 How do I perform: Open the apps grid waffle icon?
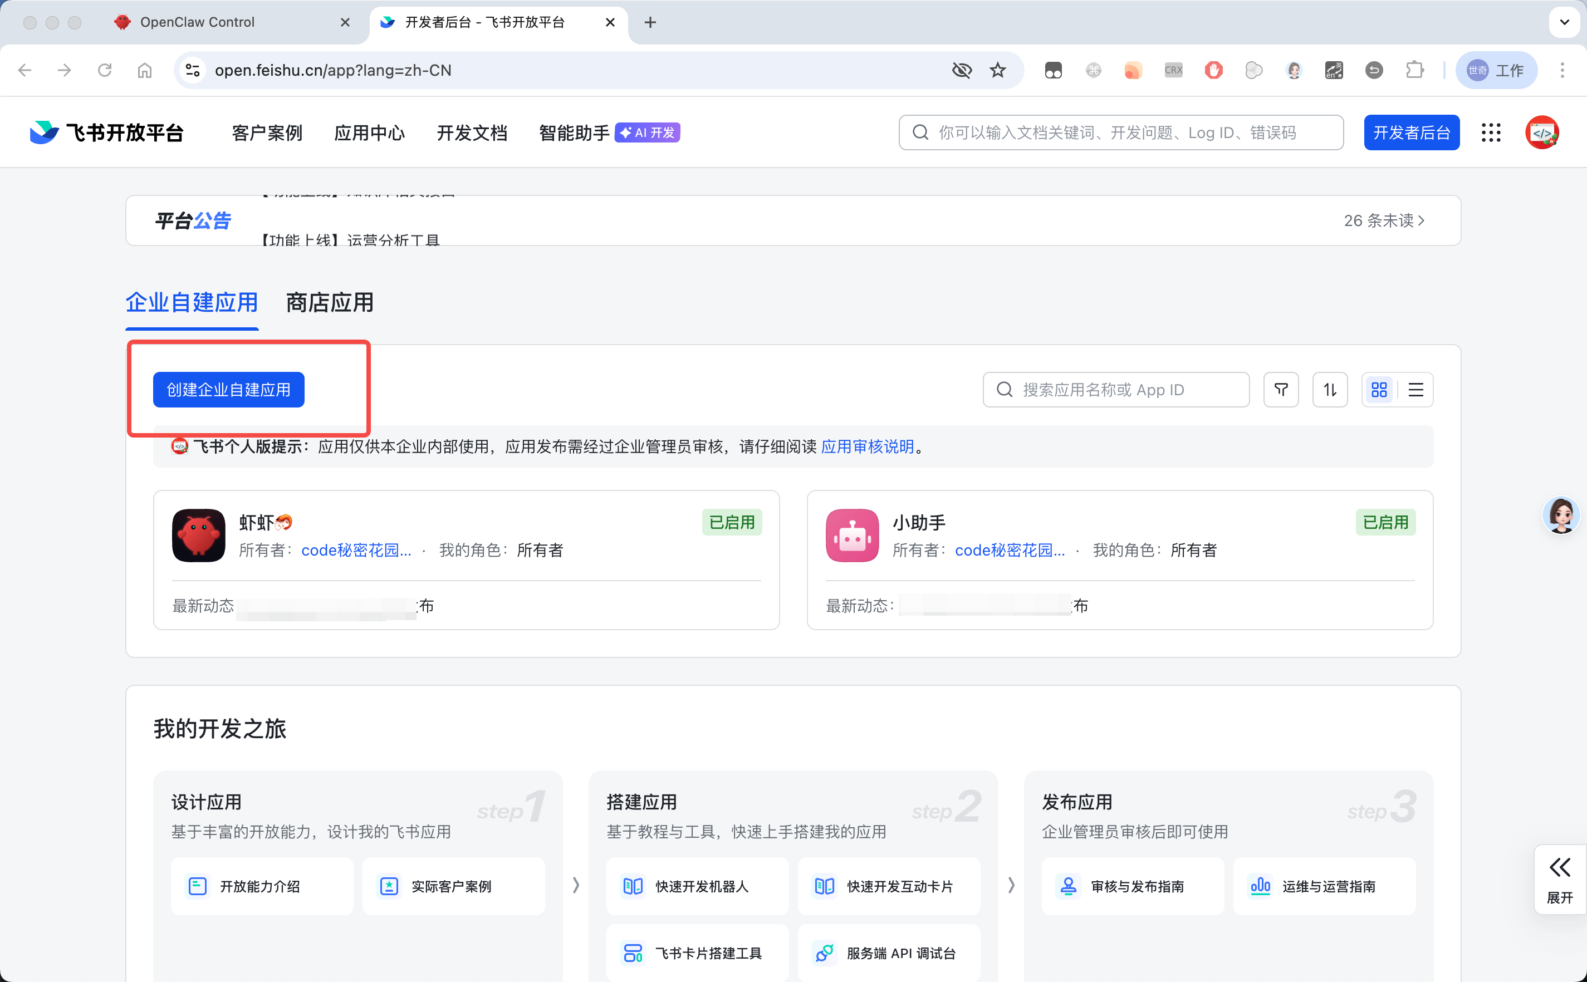coord(1491,132)
